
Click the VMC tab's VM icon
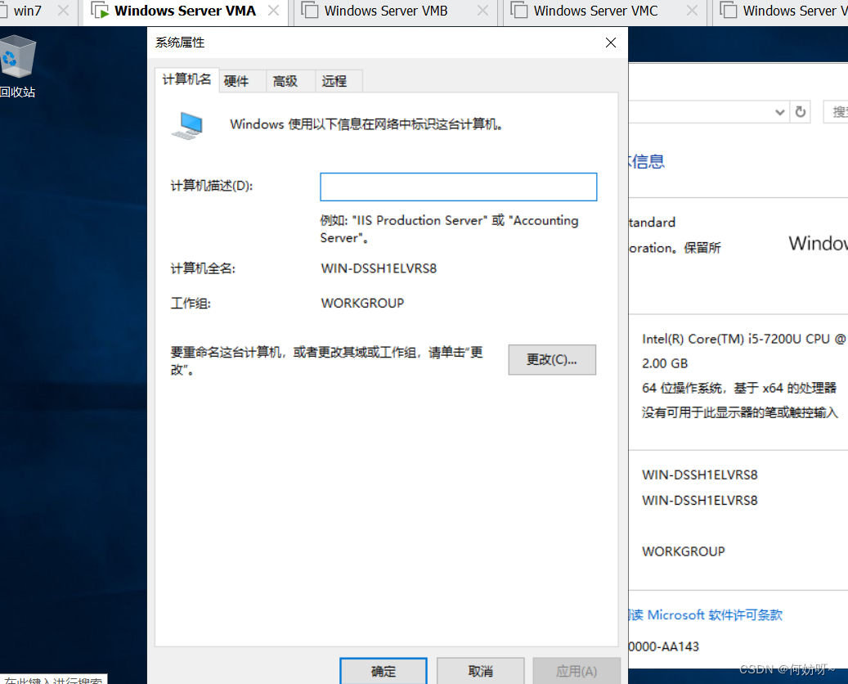[519, 11]
